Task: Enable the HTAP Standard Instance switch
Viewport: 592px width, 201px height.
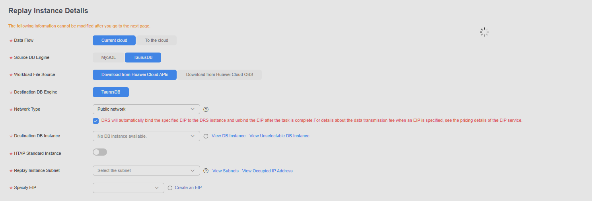Action: (x=100, y=152)
